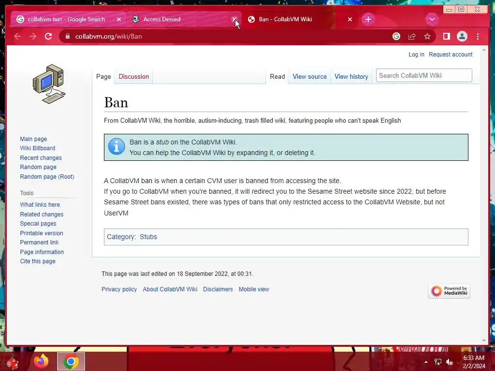
Task: Click the Request account link
Action: (x=451, y=54)
